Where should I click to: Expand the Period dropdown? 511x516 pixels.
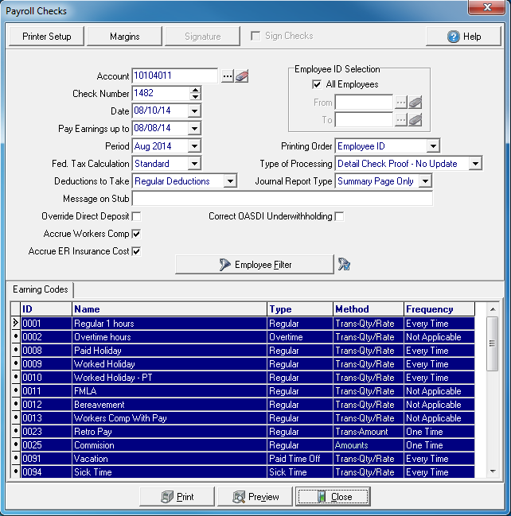[195, 146]
